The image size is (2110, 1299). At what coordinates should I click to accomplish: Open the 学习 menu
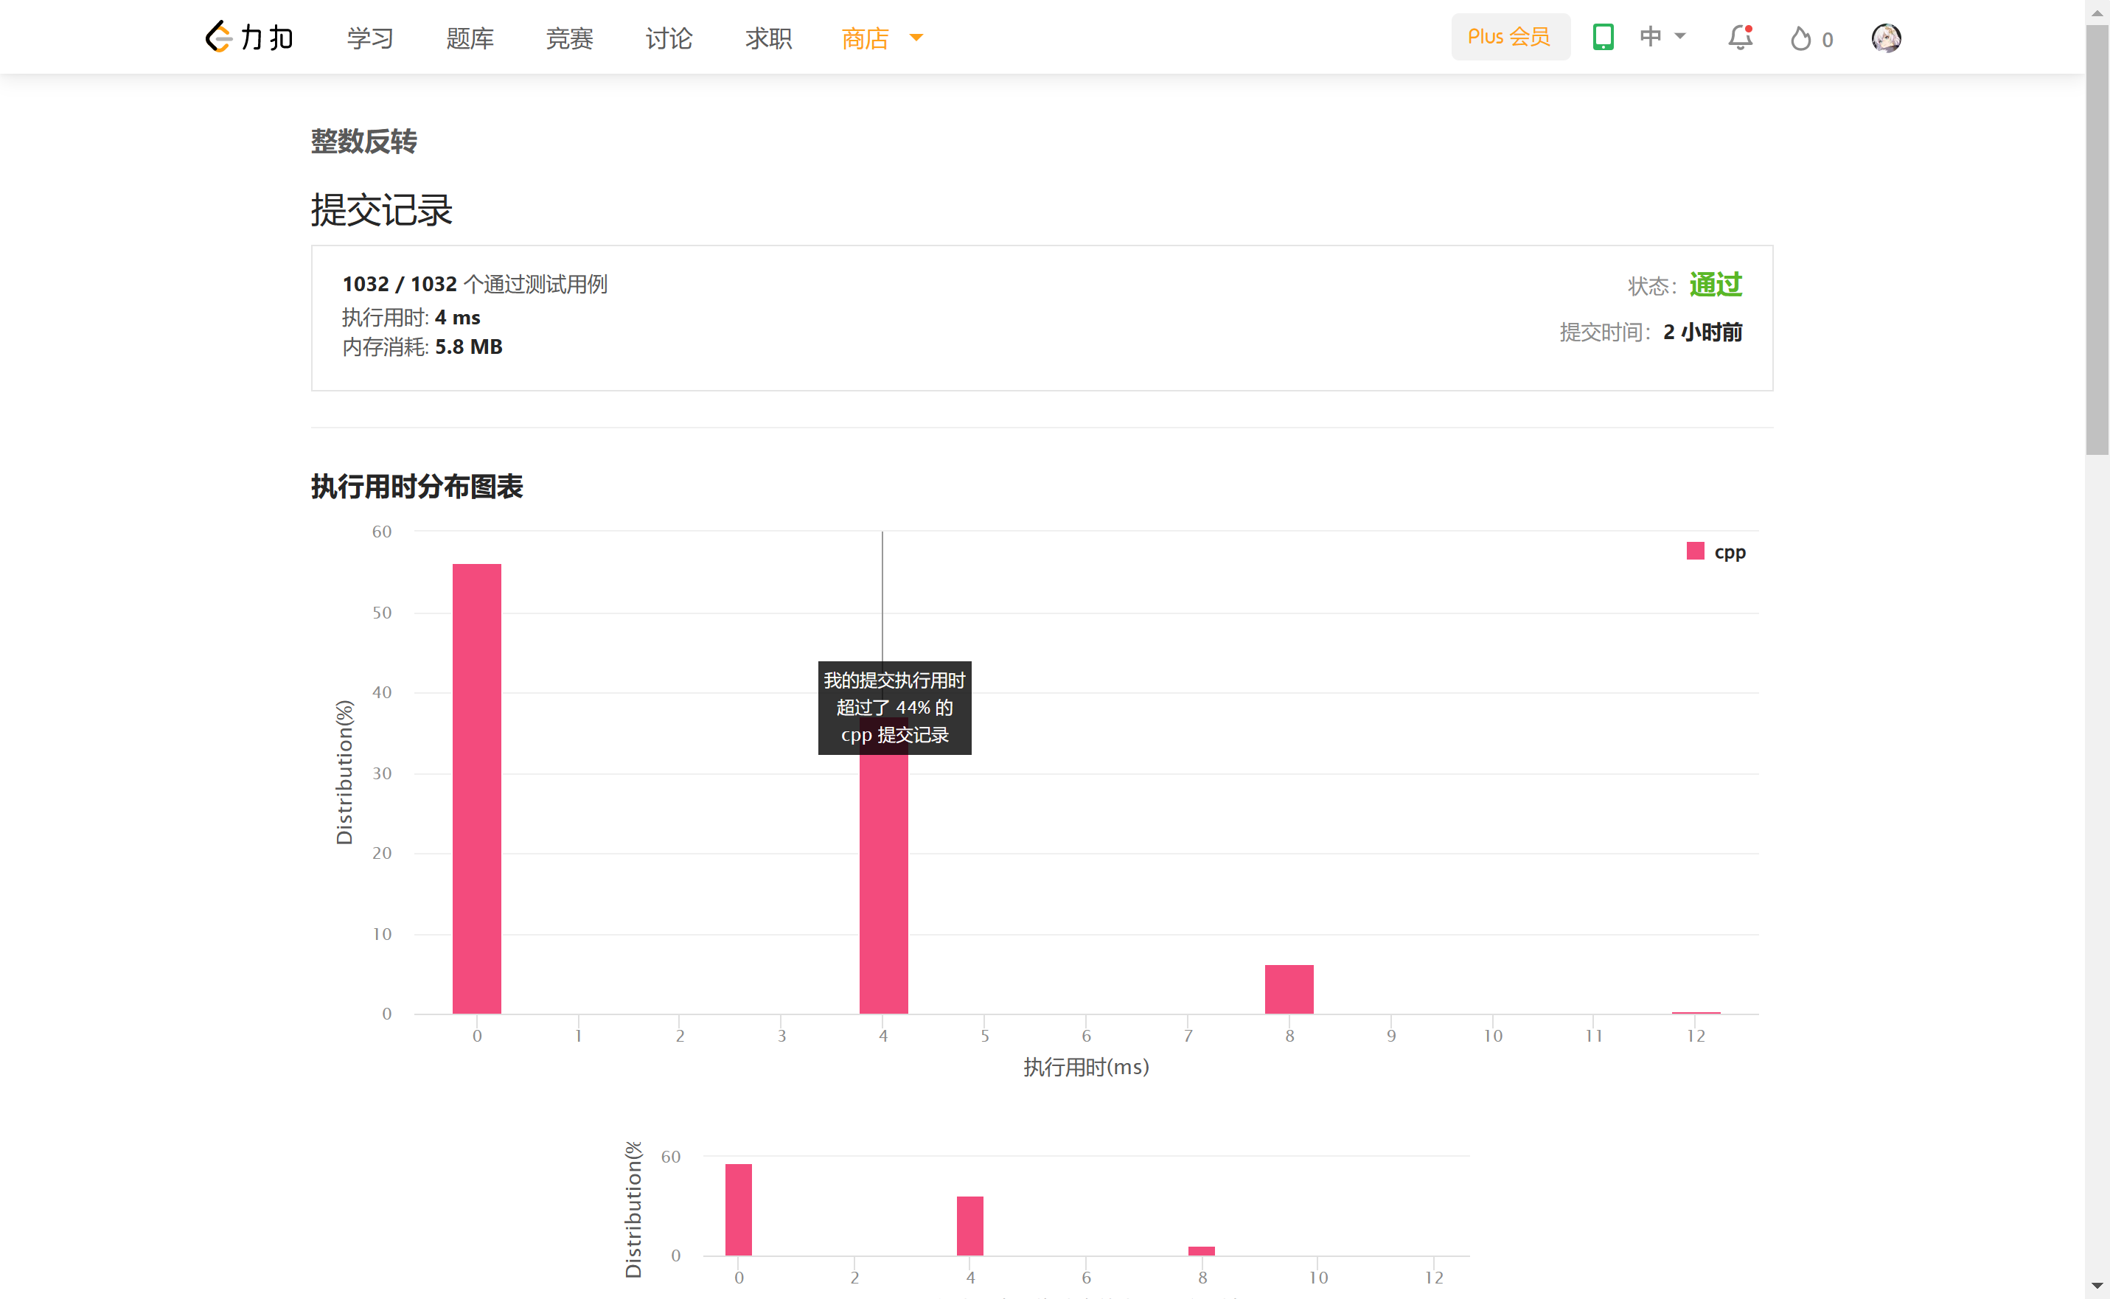[x=370, y=38]
